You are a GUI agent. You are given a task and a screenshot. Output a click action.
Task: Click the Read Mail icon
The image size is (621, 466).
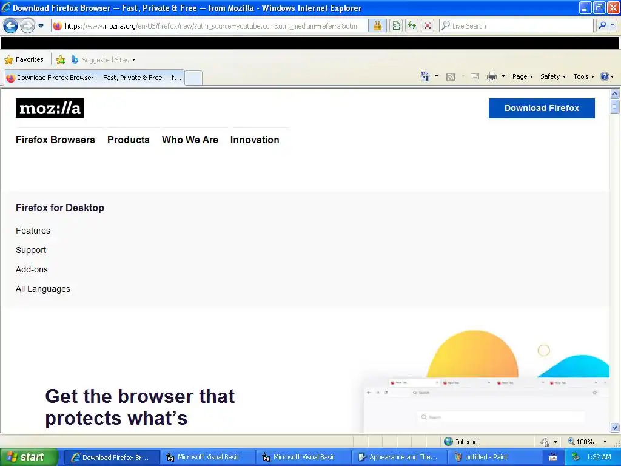(475, 76)
